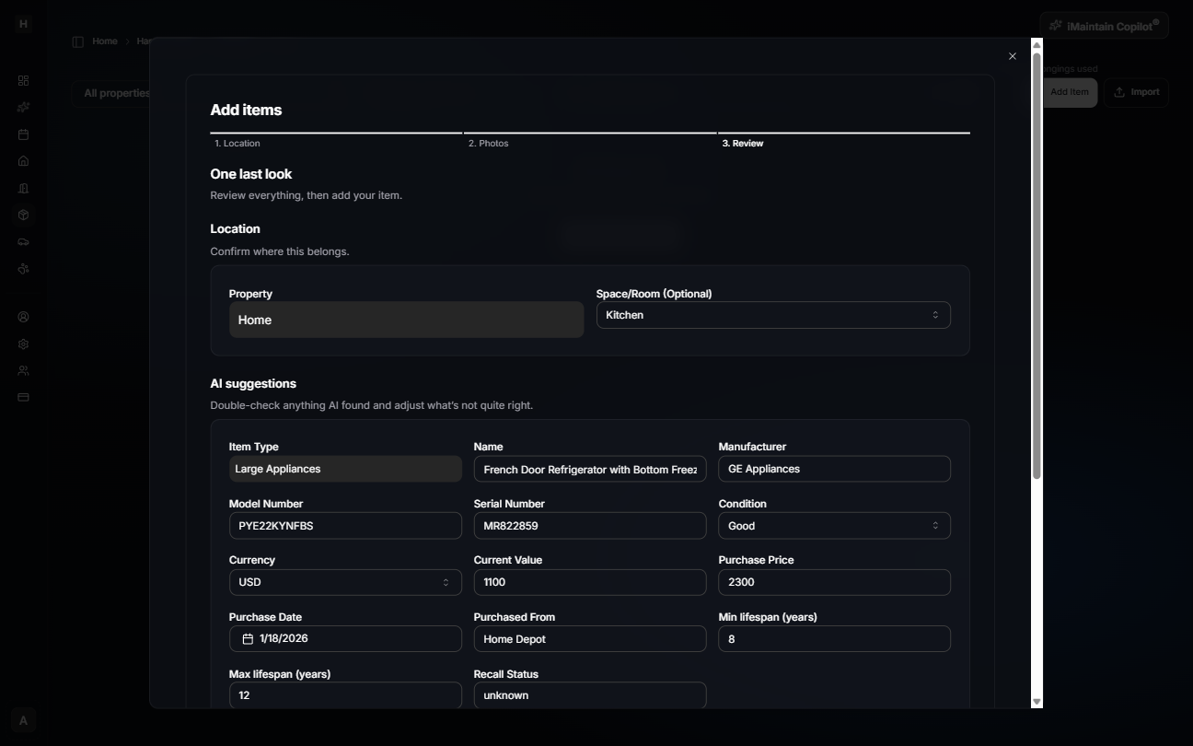Viewport: 1193px width, 746px height.
Task: Select the team members icon in sidebar
Action: (23, 370)
